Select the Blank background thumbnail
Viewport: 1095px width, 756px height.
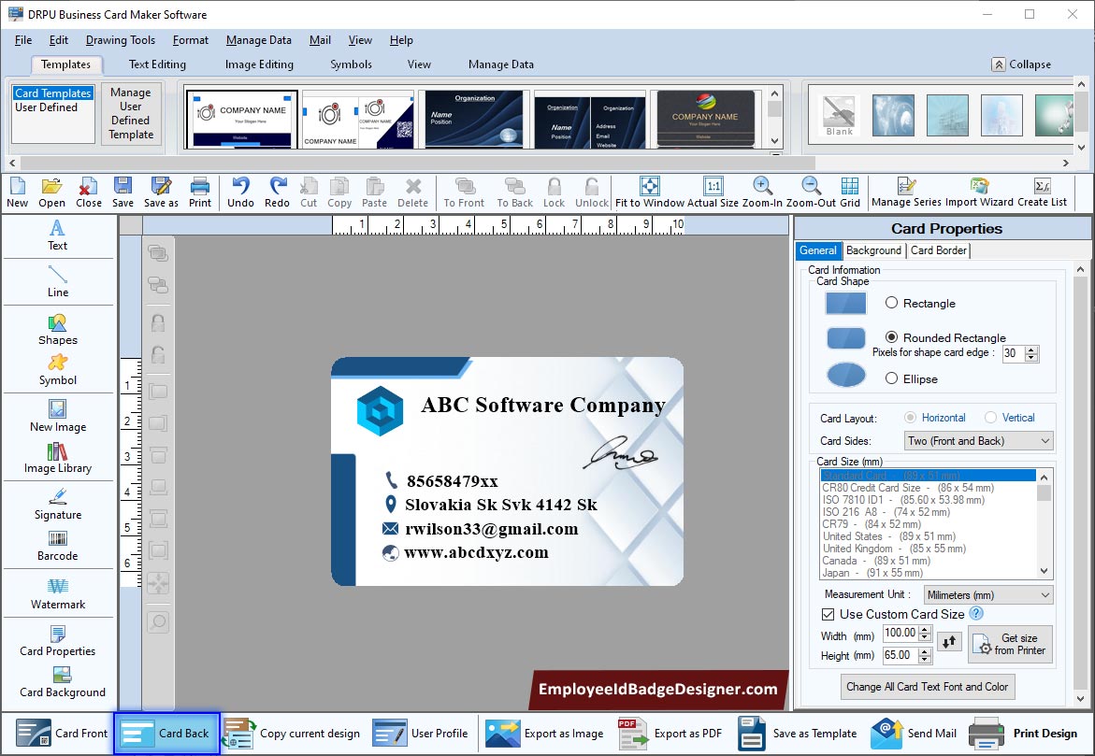coord(839,115)
